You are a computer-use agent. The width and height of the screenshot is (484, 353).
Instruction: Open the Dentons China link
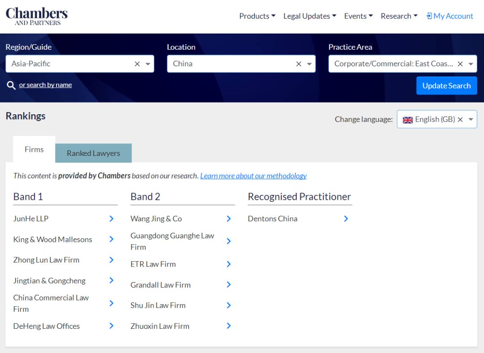click(x=272, y=219)
